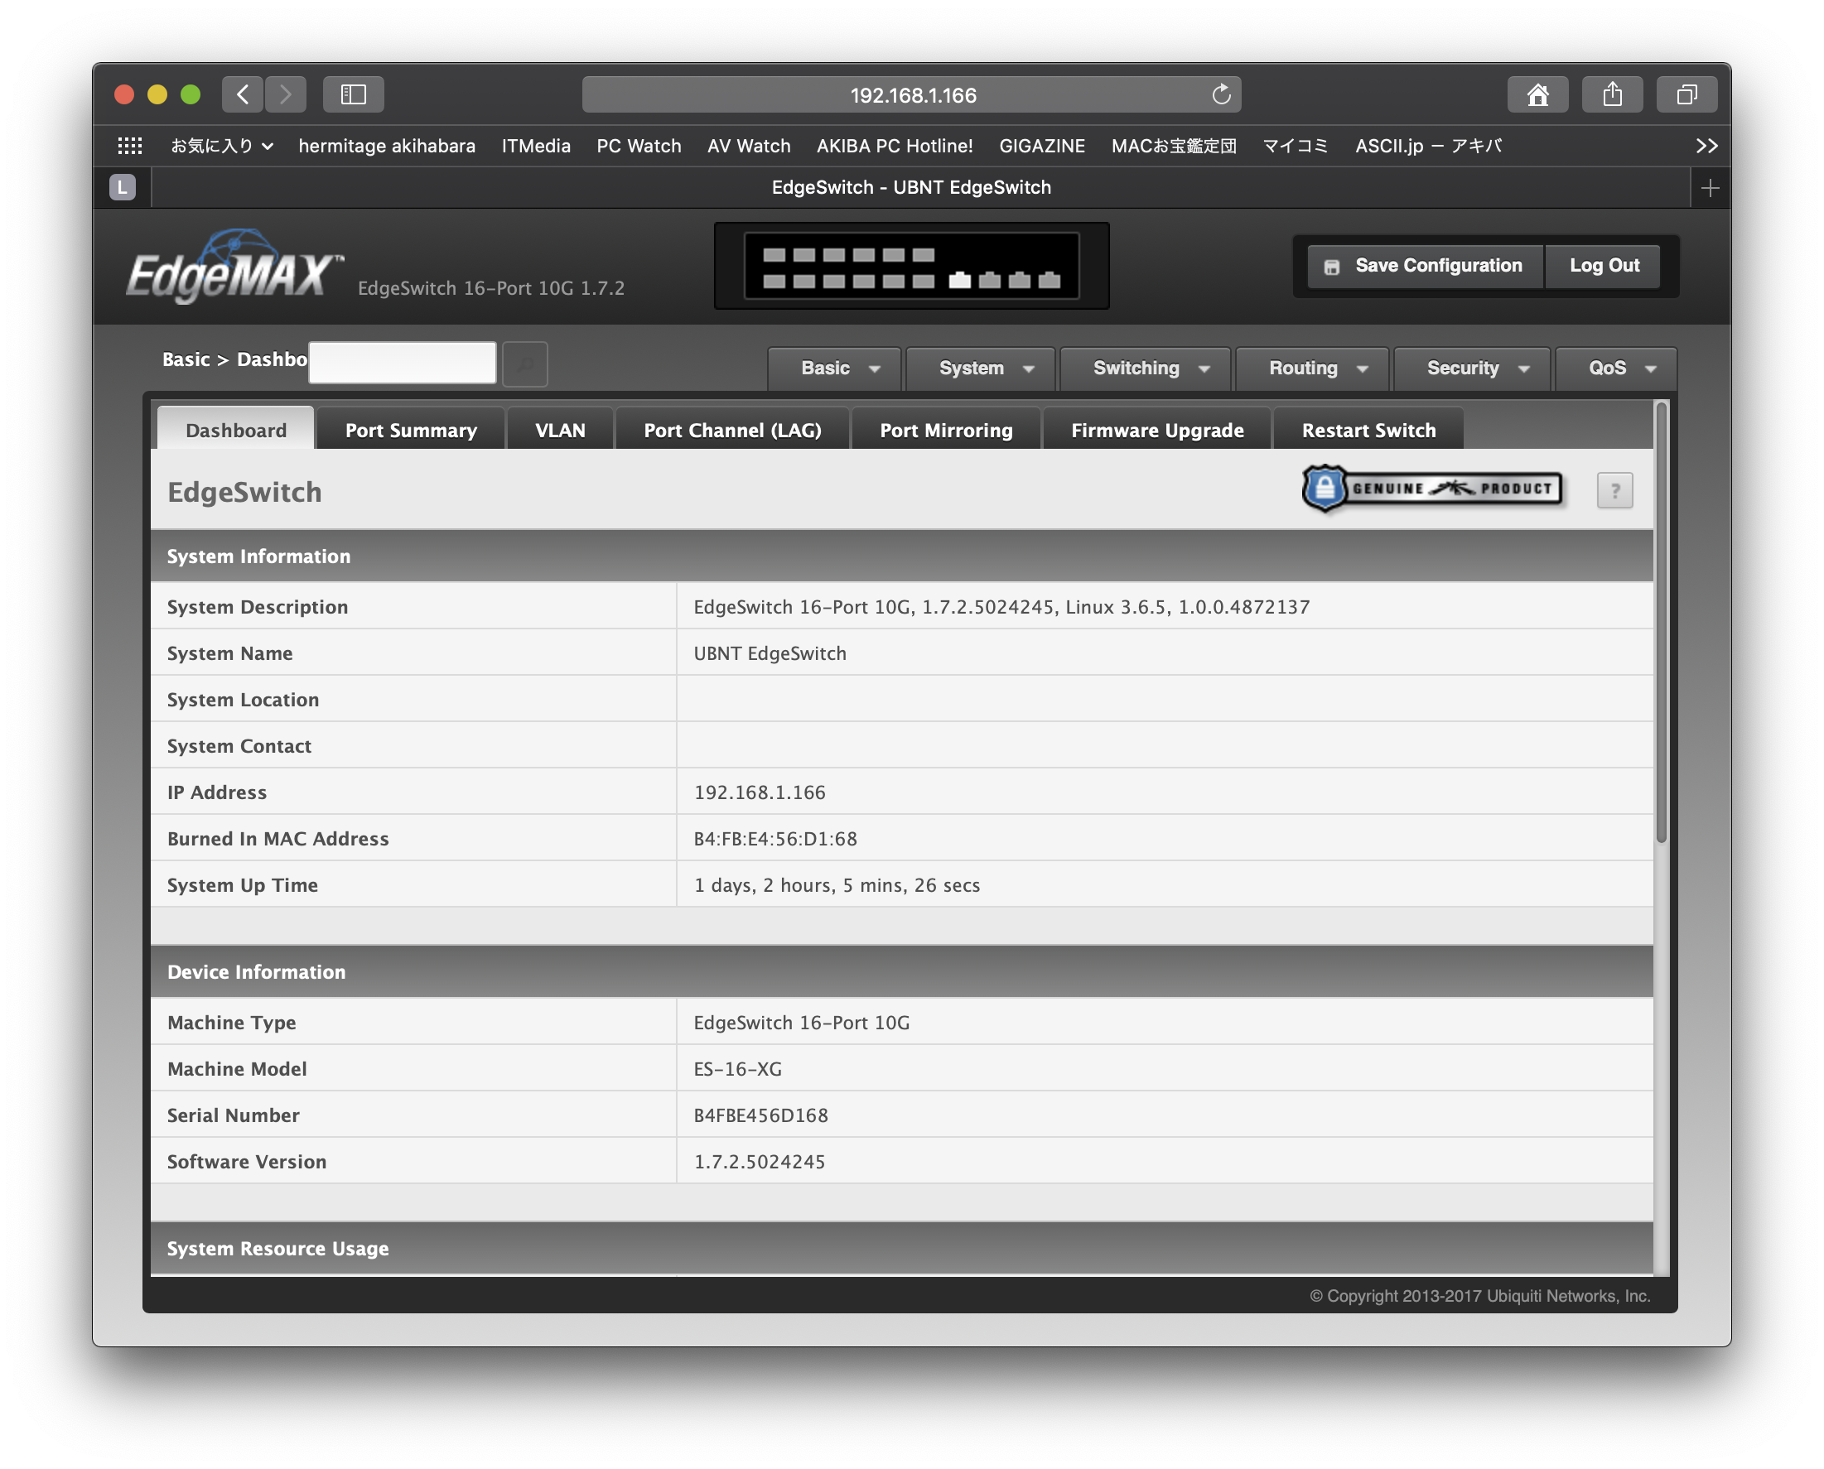Open the ITMedia bookmark
The height and width of the screenshot is (1469, 1824).
pos(536,146)
